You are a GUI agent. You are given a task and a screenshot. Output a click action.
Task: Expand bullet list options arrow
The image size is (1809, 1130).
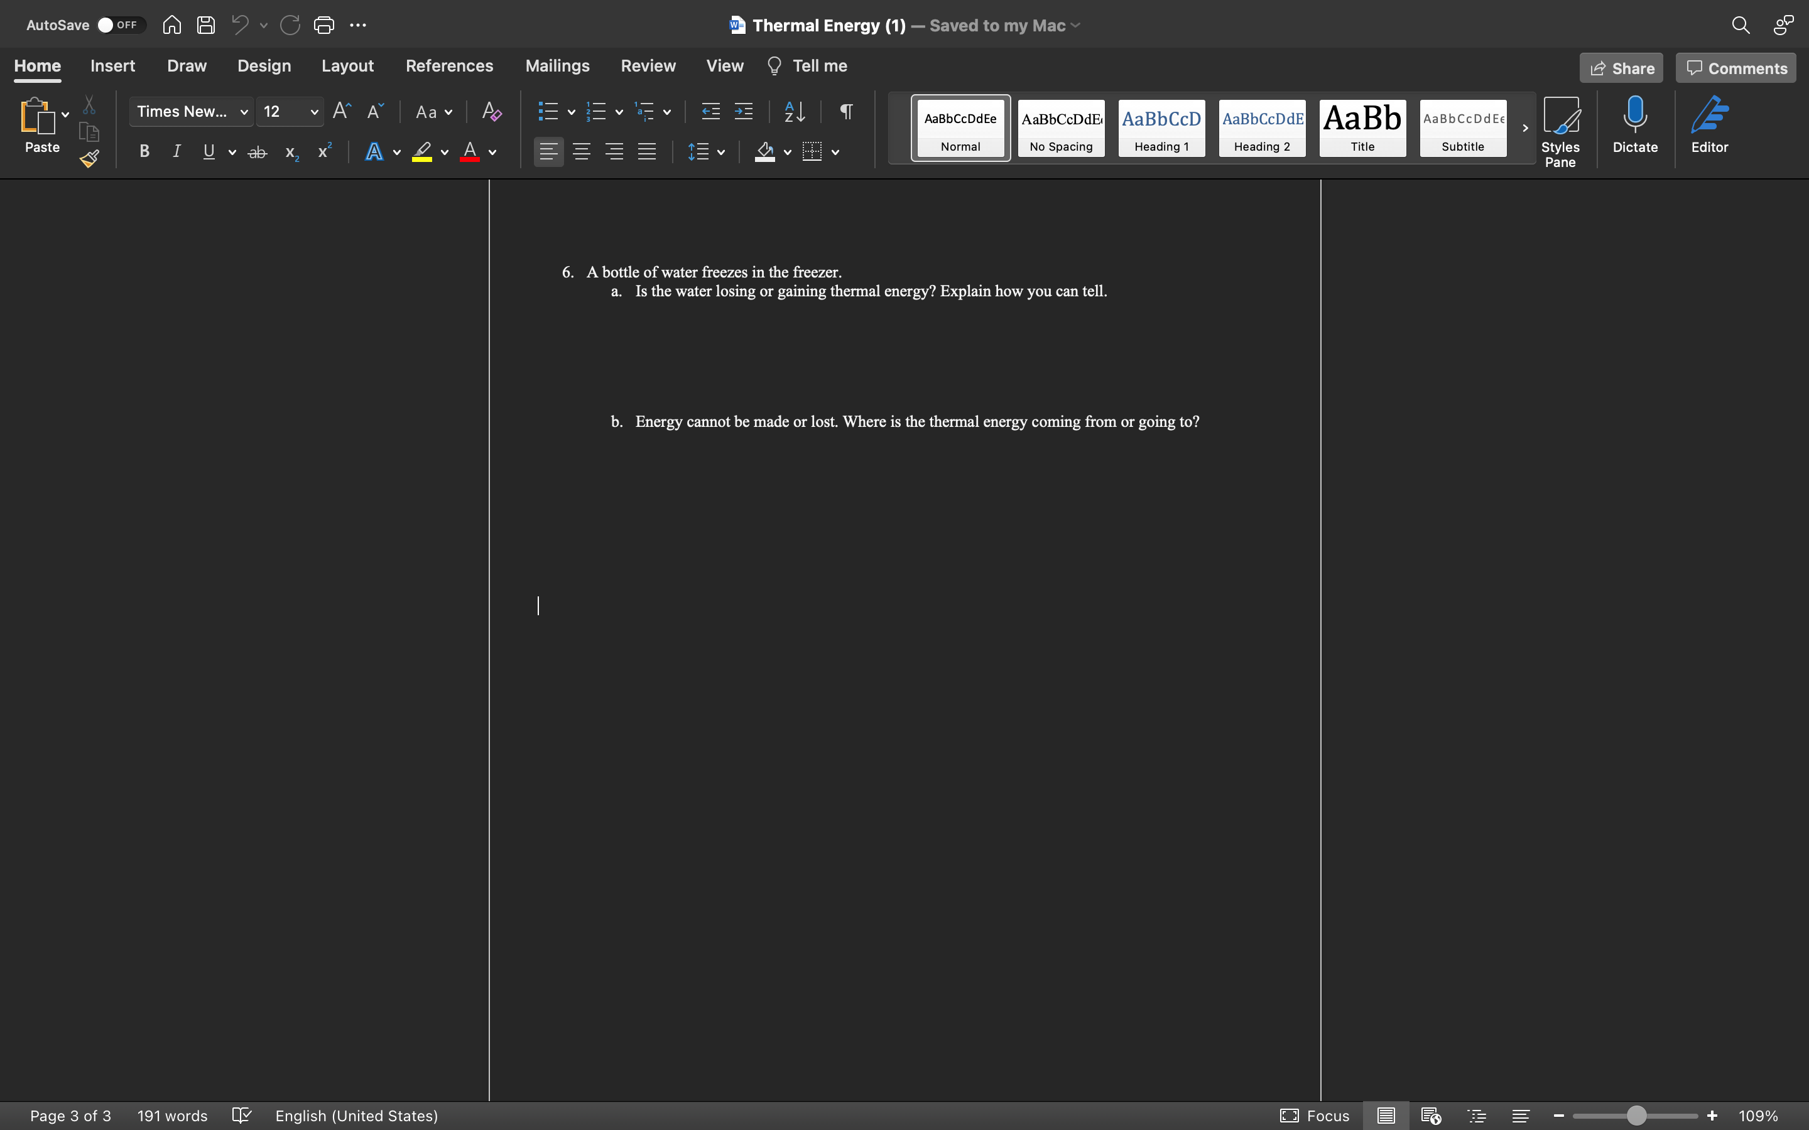pyautogui.click(x=571, y=112)
